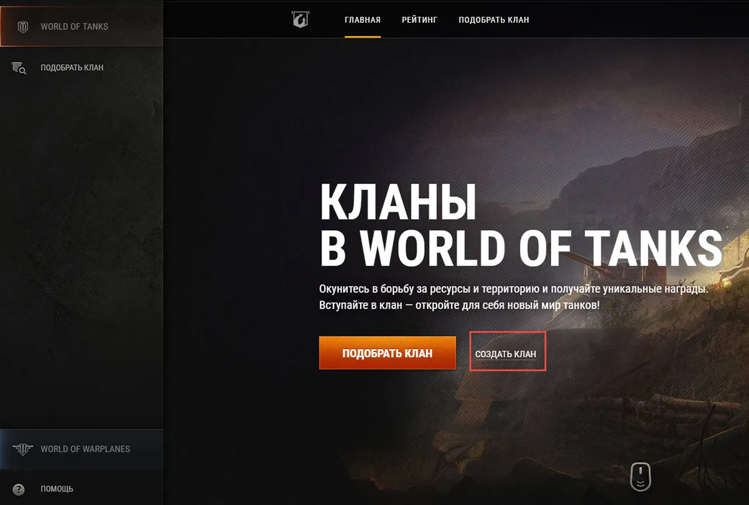Choose the ПОДОБРАТЬ КЛАН sidebar label

72,68
